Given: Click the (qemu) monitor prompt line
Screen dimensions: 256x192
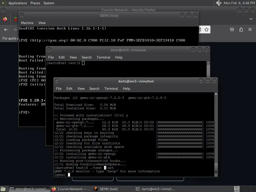Looking at the screenshot, I should [x=62, y=175].
